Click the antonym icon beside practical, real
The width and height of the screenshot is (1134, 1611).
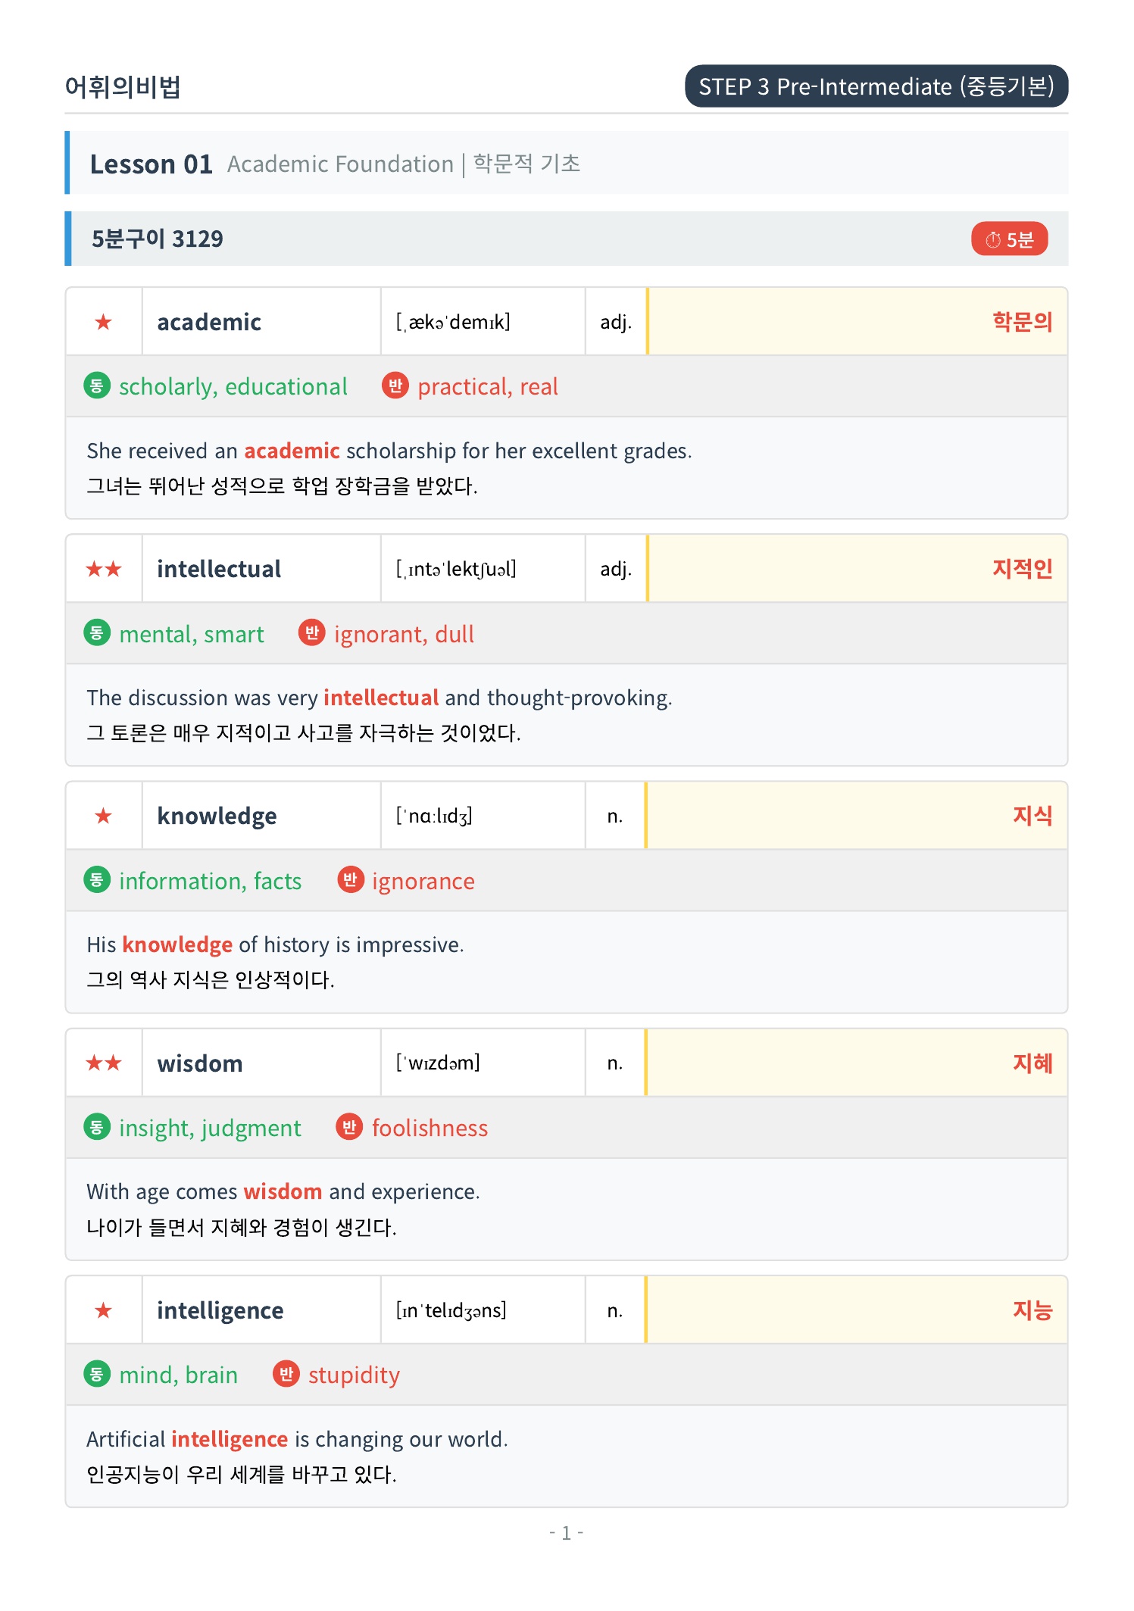395,386
